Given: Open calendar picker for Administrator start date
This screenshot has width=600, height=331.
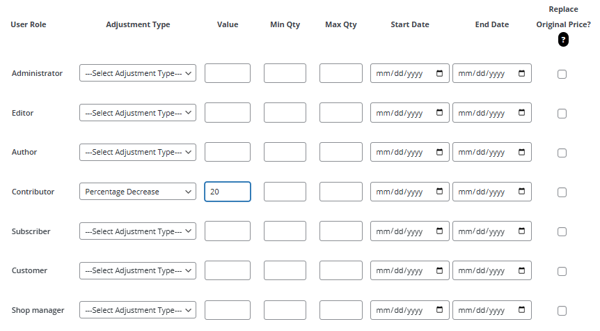Looking at the screenshot, I should [439, 74].
